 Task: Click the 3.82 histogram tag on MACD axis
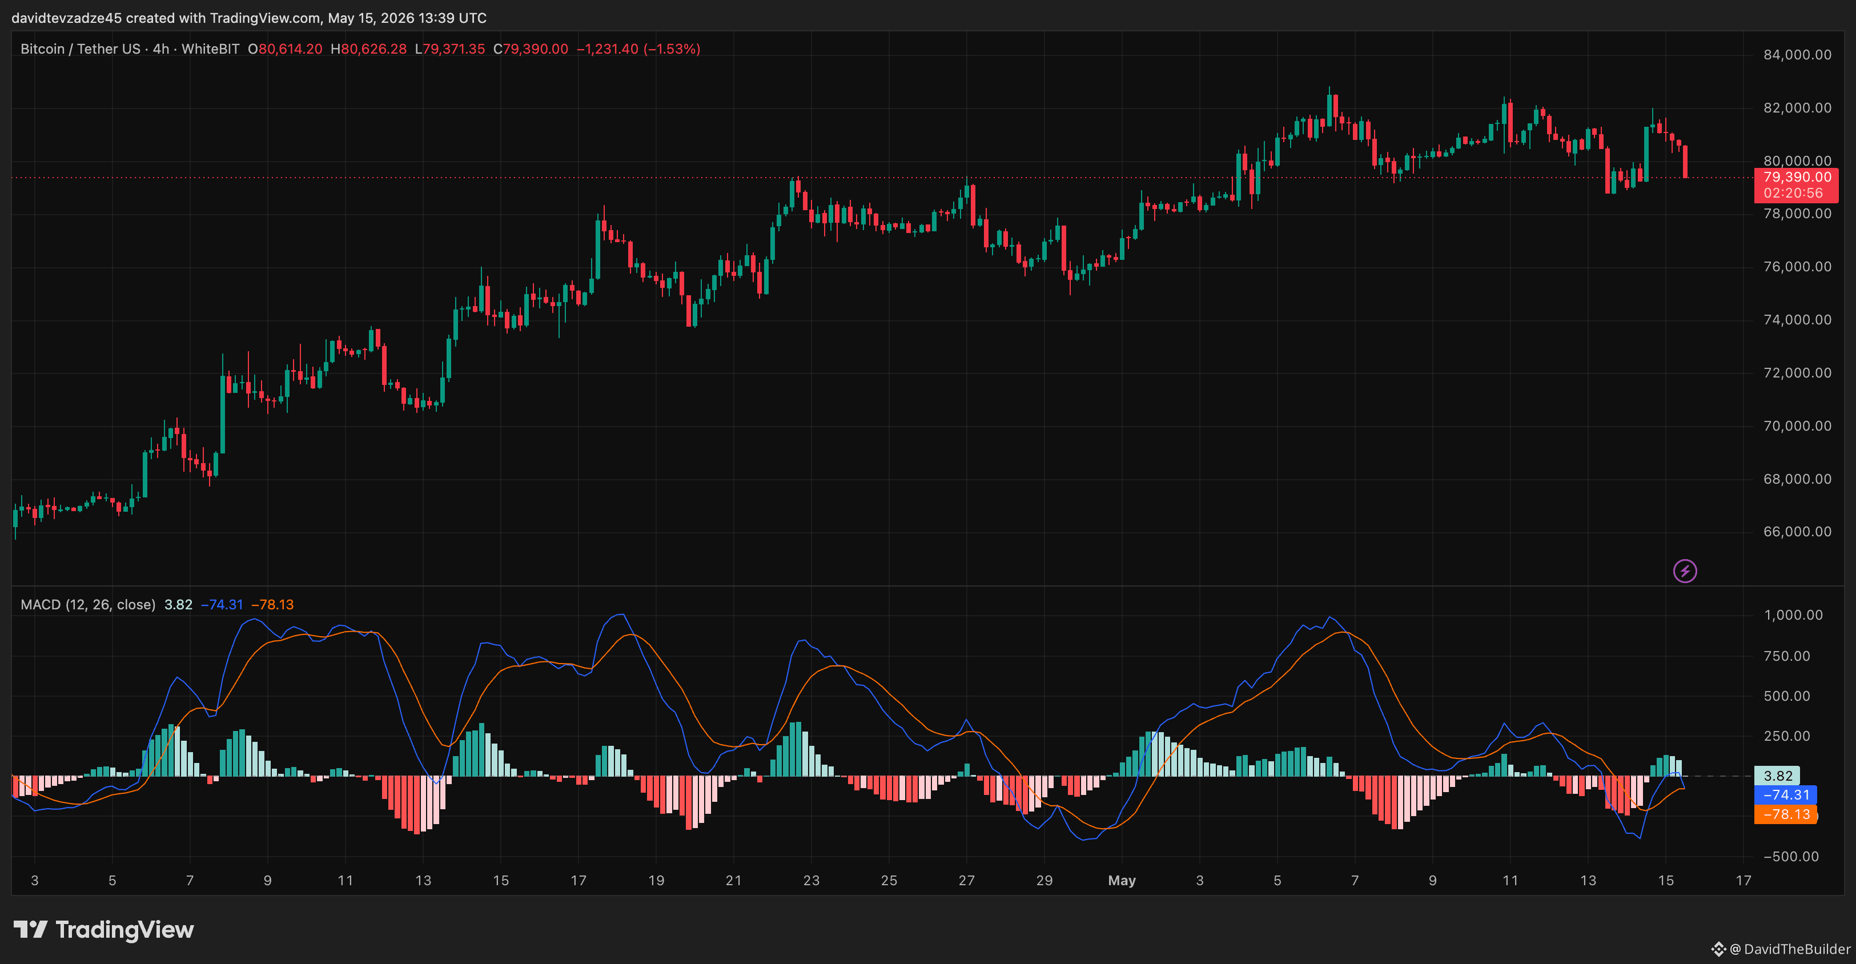coord(1777,776)
